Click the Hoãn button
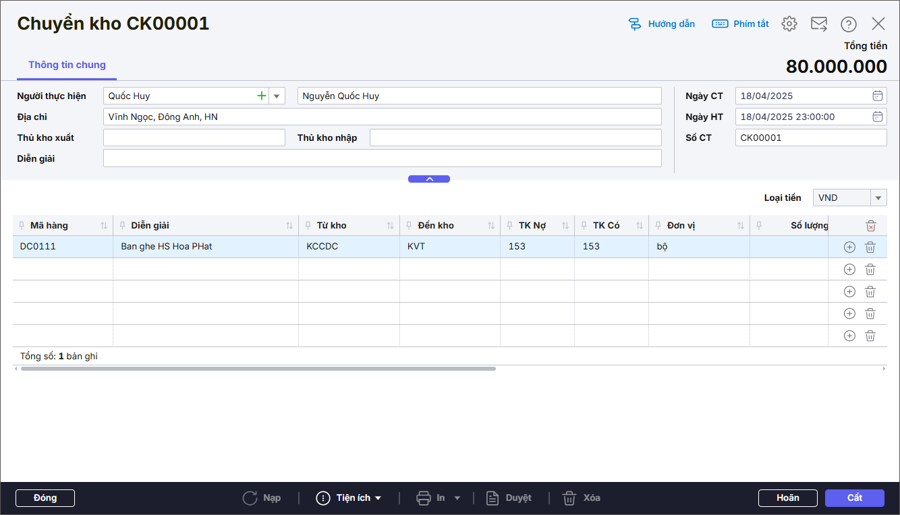Screen dimensions: 900x515 tap(787, 498)
